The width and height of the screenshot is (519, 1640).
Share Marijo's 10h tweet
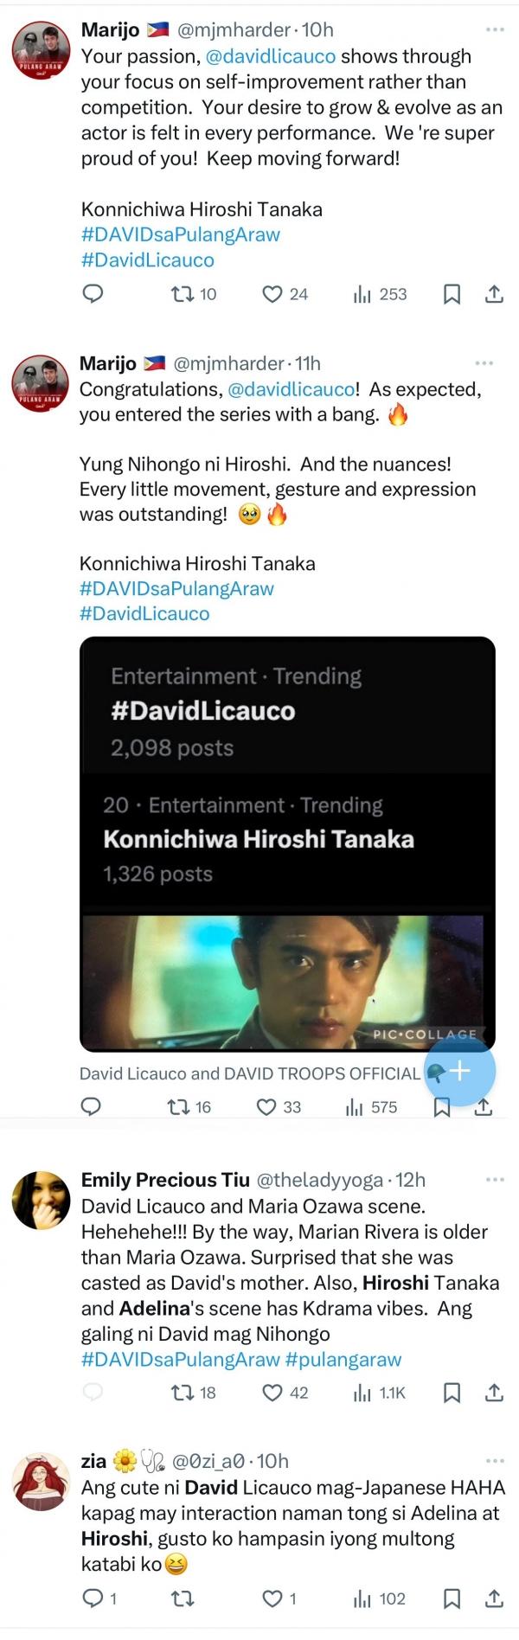click(494, 294)
